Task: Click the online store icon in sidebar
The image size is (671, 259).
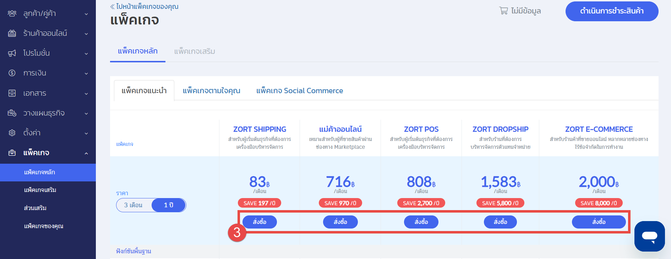Action: point(12,33)
